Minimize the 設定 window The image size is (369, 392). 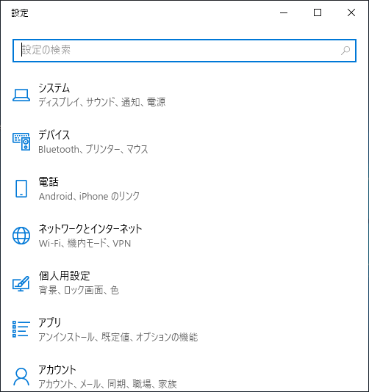[284, 12]
